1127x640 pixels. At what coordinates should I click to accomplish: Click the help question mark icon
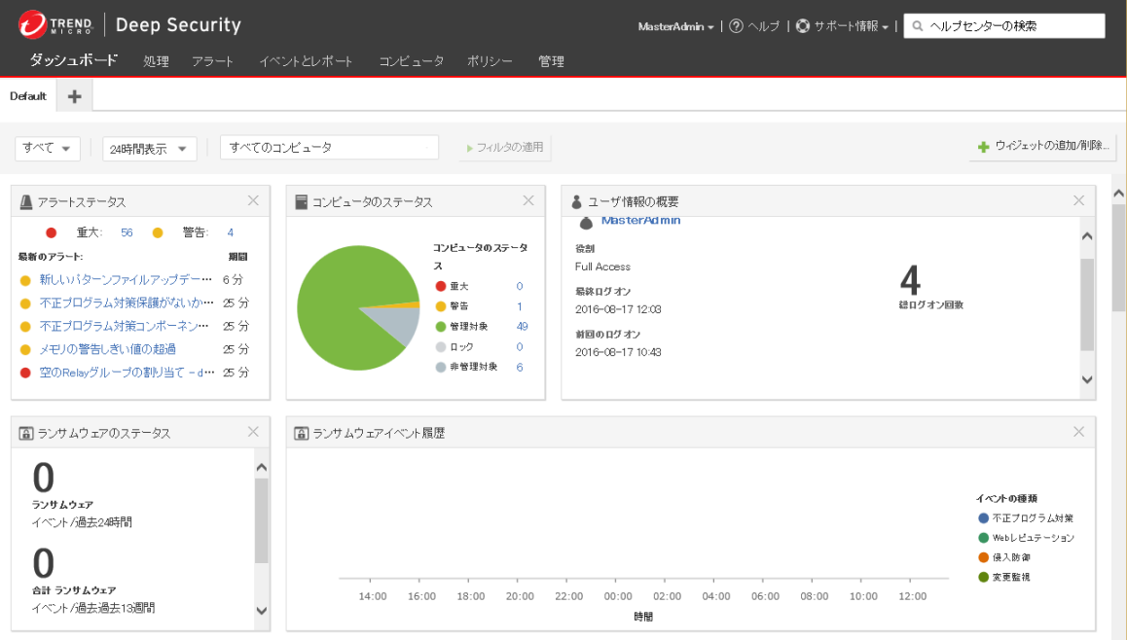tap(737, 26)
